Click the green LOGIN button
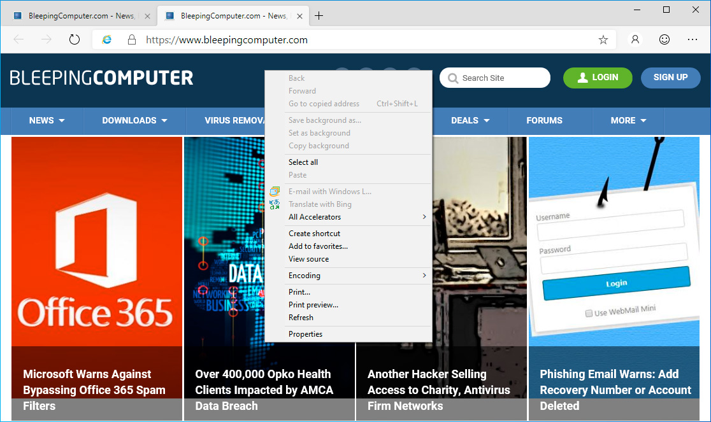 (x=598, y=78)
